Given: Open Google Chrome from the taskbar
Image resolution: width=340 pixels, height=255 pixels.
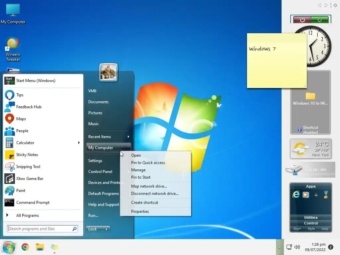Looking at the screenshot, I should point(25,247).
